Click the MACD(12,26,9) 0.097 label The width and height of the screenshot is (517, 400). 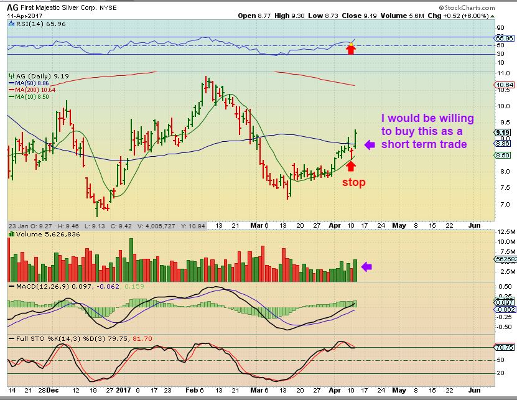tap(54, 286)
